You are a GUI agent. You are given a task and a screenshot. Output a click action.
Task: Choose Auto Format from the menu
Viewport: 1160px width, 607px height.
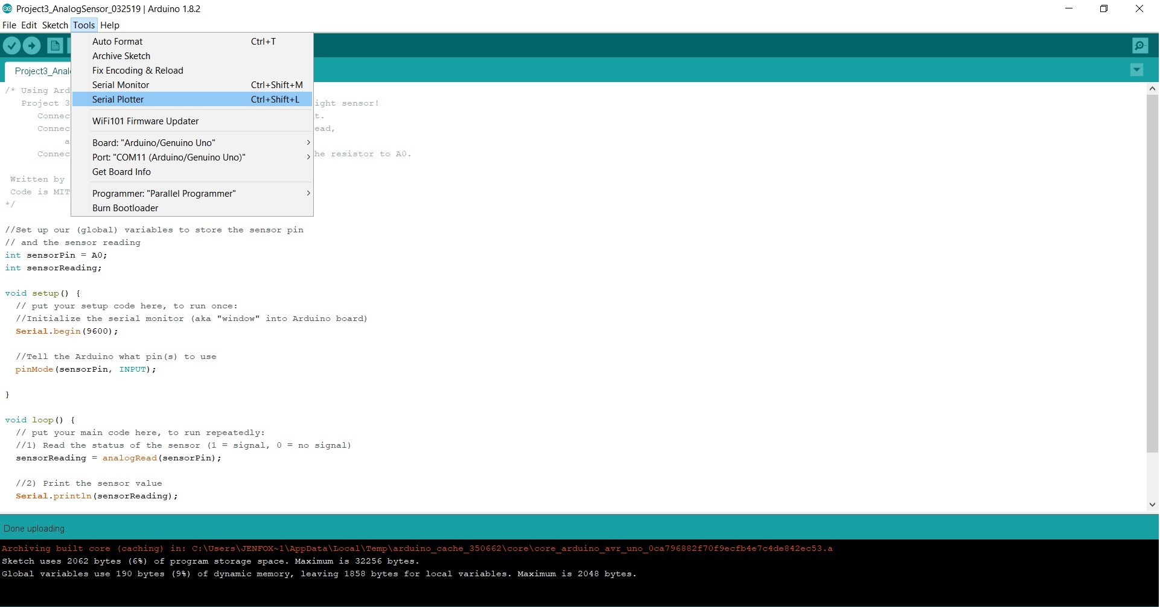(117, 41)
